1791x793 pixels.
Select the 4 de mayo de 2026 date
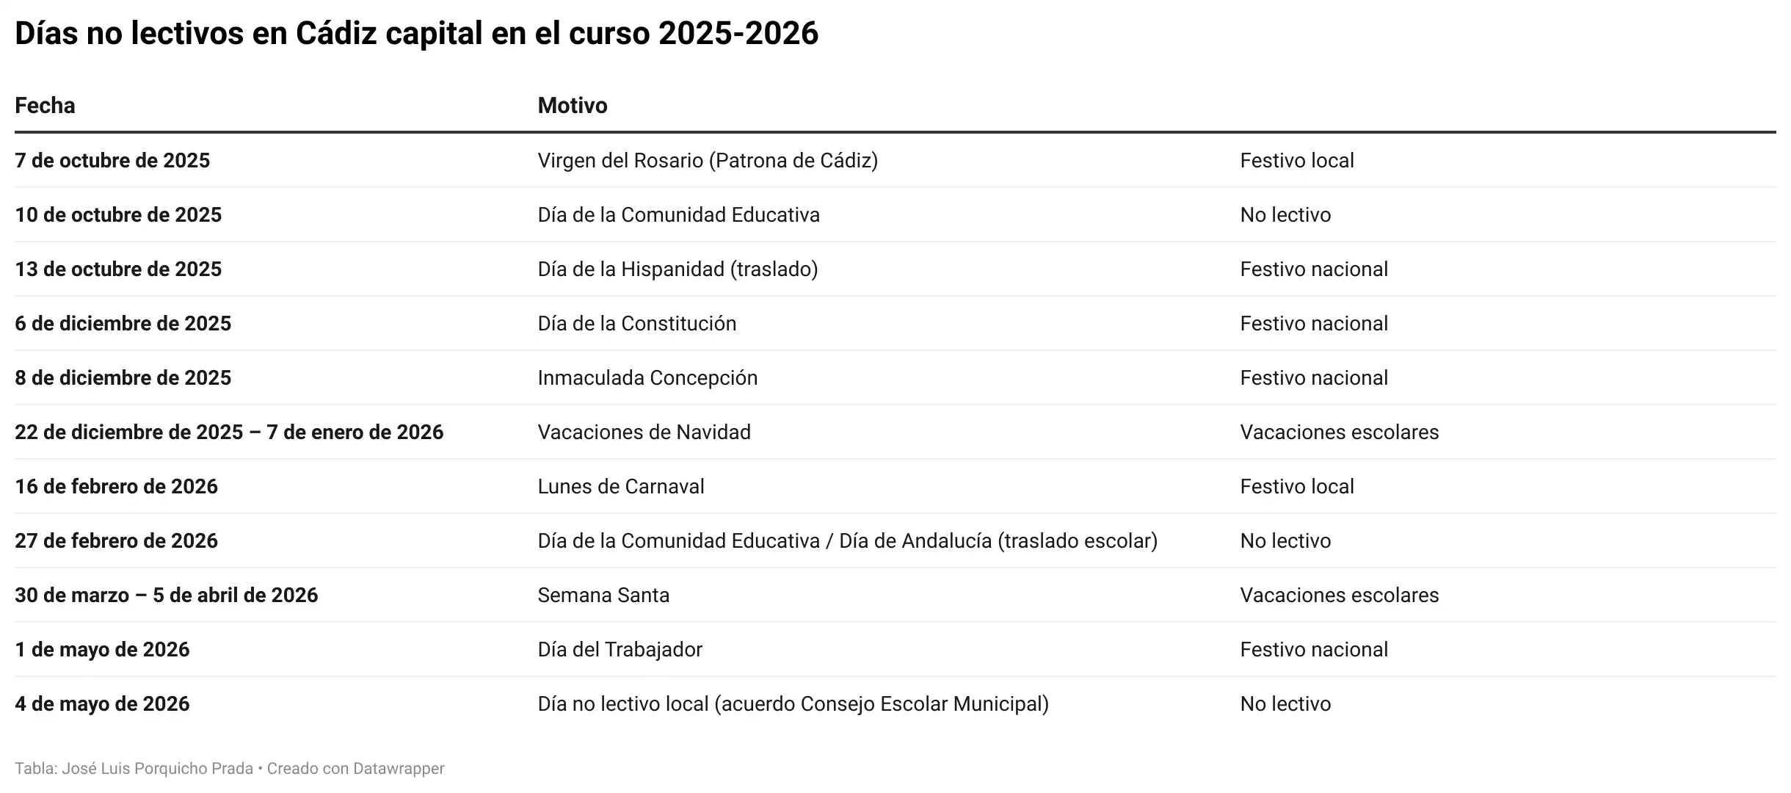coord(102,704)
